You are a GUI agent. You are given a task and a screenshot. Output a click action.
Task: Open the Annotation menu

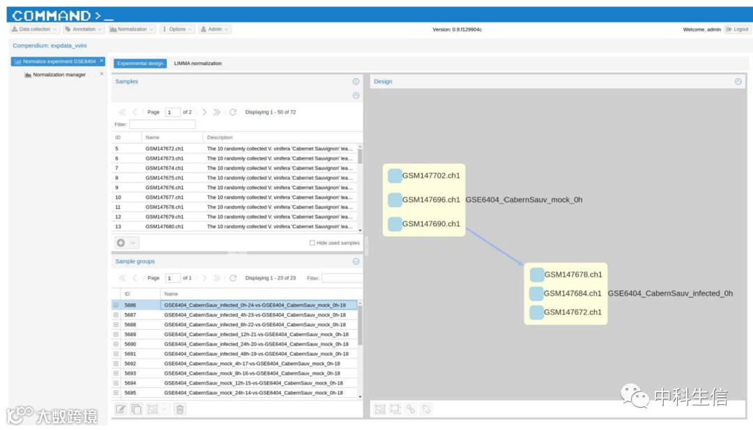click(x=84, y=29)
